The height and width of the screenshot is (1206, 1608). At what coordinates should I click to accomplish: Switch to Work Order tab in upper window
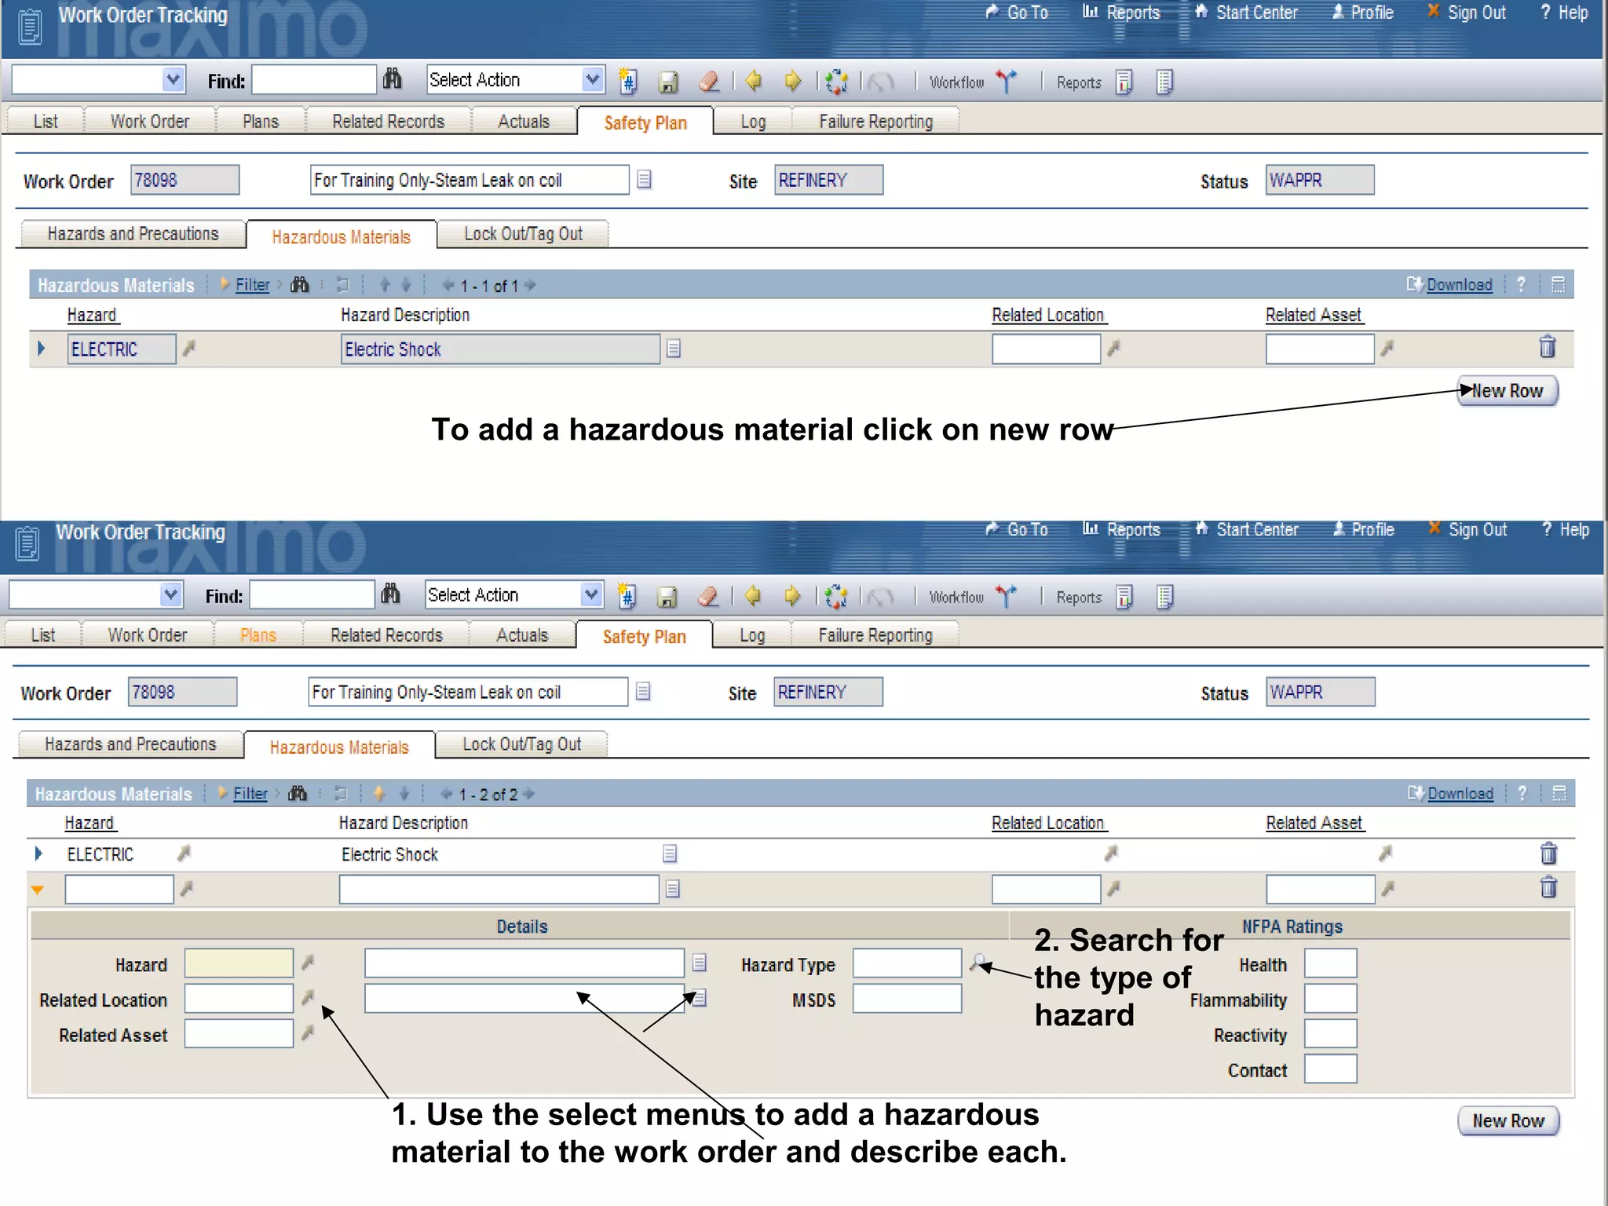pyautogui.click(x=149, y=121)
